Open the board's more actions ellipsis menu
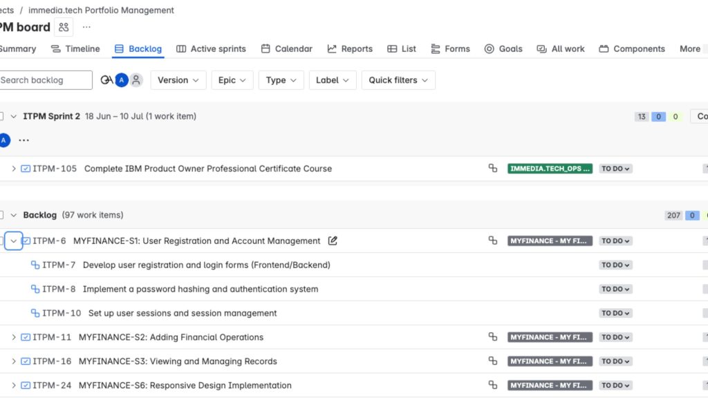 click(86, 28)
